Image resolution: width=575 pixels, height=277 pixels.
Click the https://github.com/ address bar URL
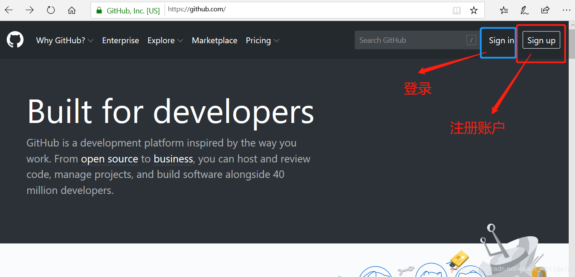click(x=197, y=9)
